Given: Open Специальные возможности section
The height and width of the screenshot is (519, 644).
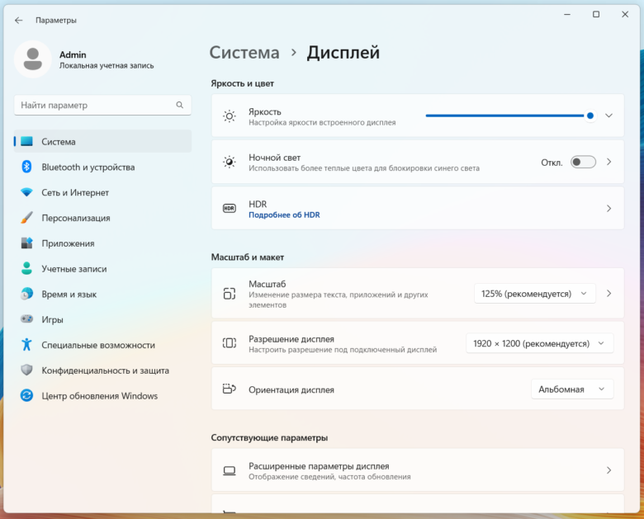Looking at the screenshot, I should (102, 345).
